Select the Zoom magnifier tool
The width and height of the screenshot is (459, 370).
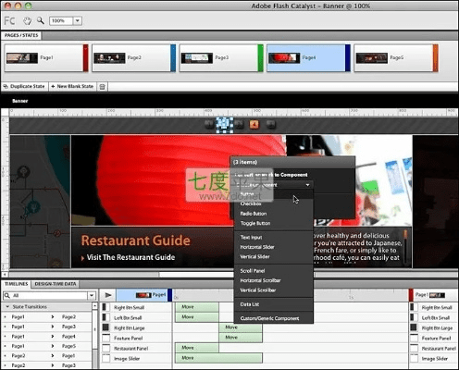(41, 20)
